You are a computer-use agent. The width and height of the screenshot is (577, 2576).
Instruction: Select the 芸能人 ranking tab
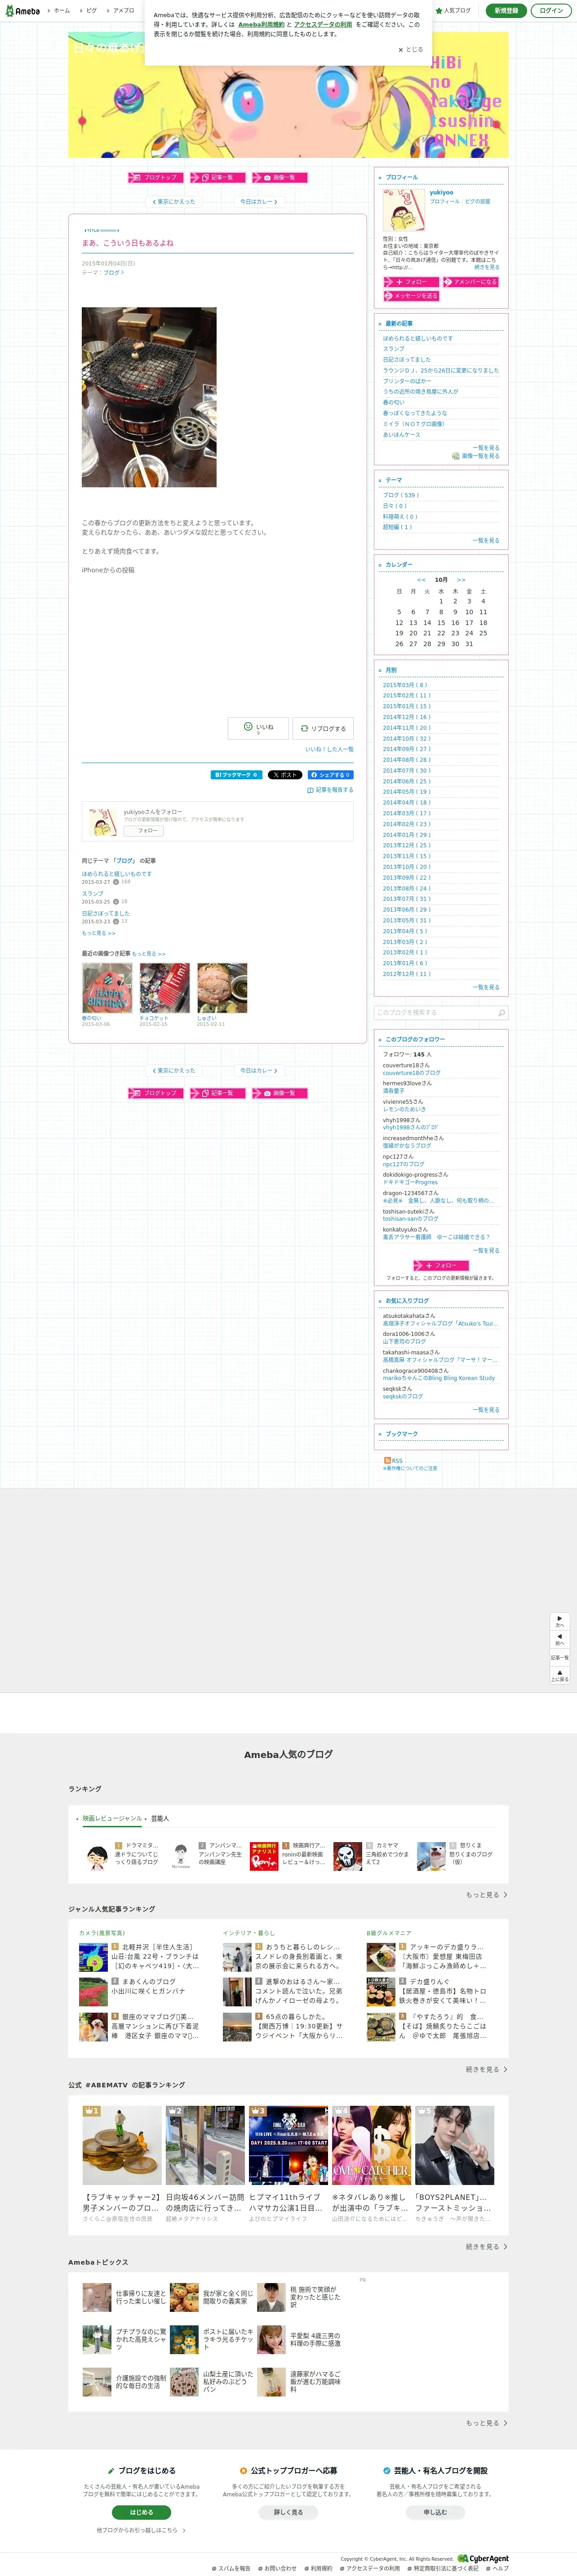(x=160, y=1819)
